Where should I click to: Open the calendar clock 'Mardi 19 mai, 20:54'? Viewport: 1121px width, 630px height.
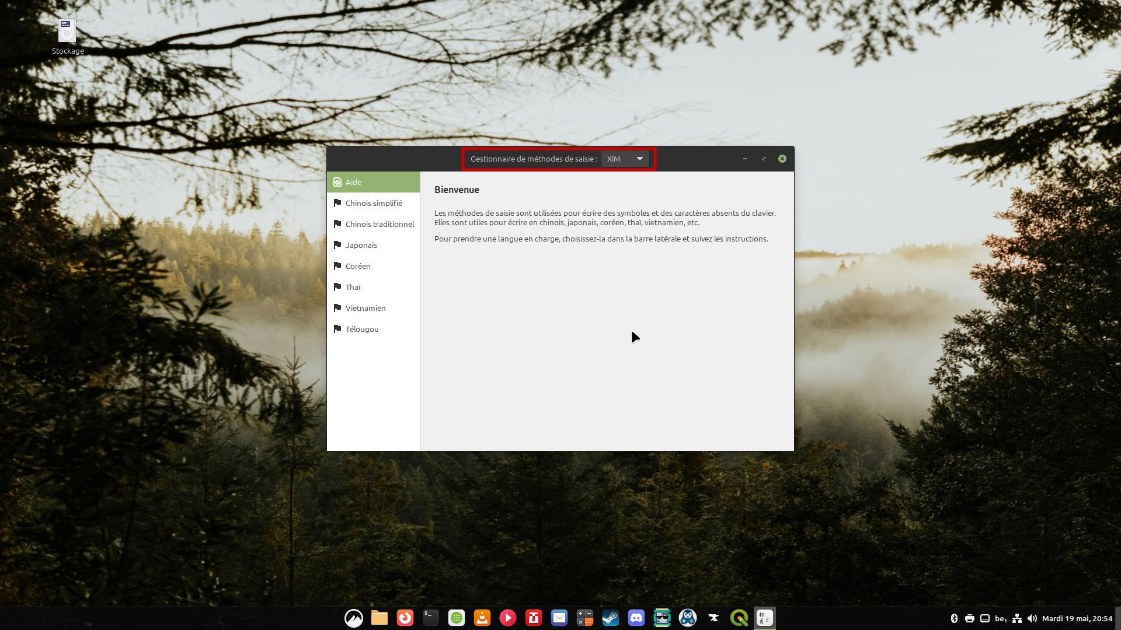pyautogui.click(x=1077, y=618)
